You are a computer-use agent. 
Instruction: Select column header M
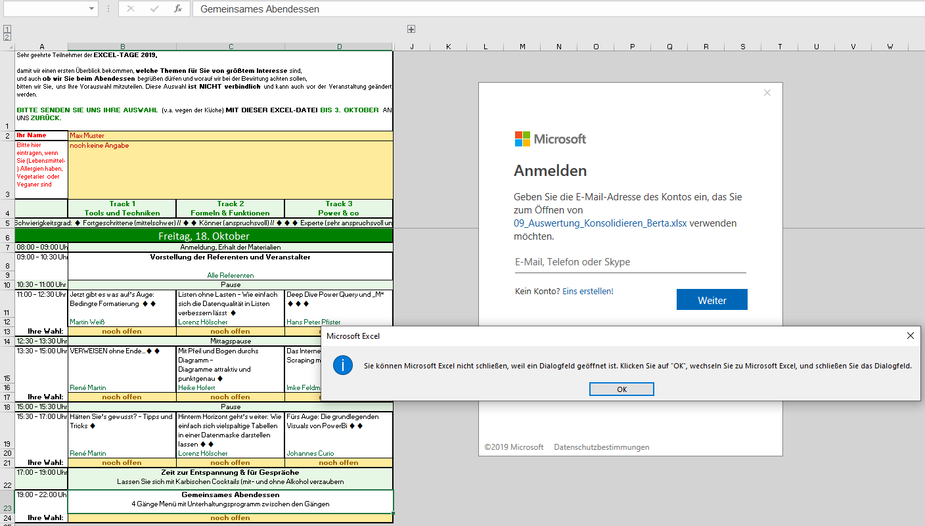tap(522, 46)
